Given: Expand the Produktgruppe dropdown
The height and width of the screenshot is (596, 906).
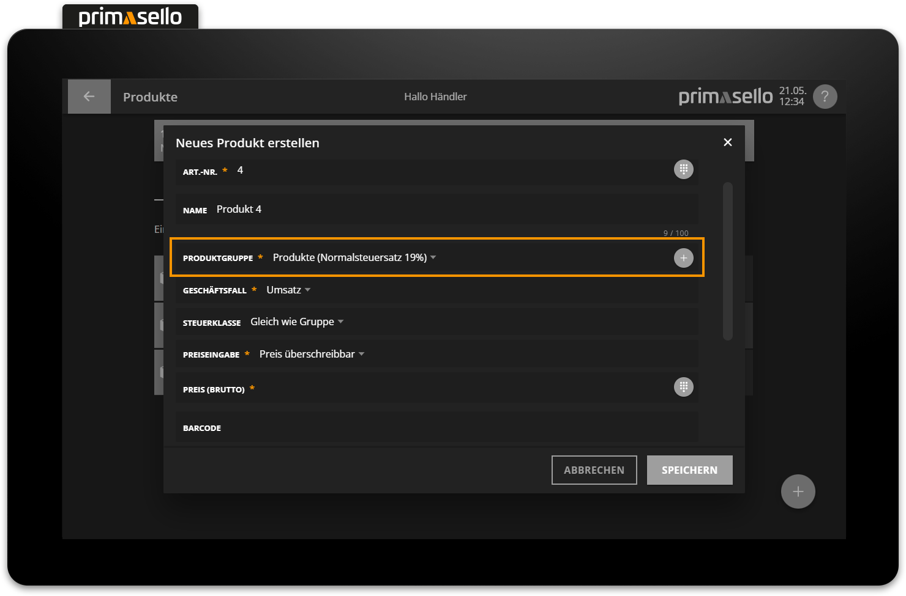Looking at the screenshot, I should click(354, 258).
